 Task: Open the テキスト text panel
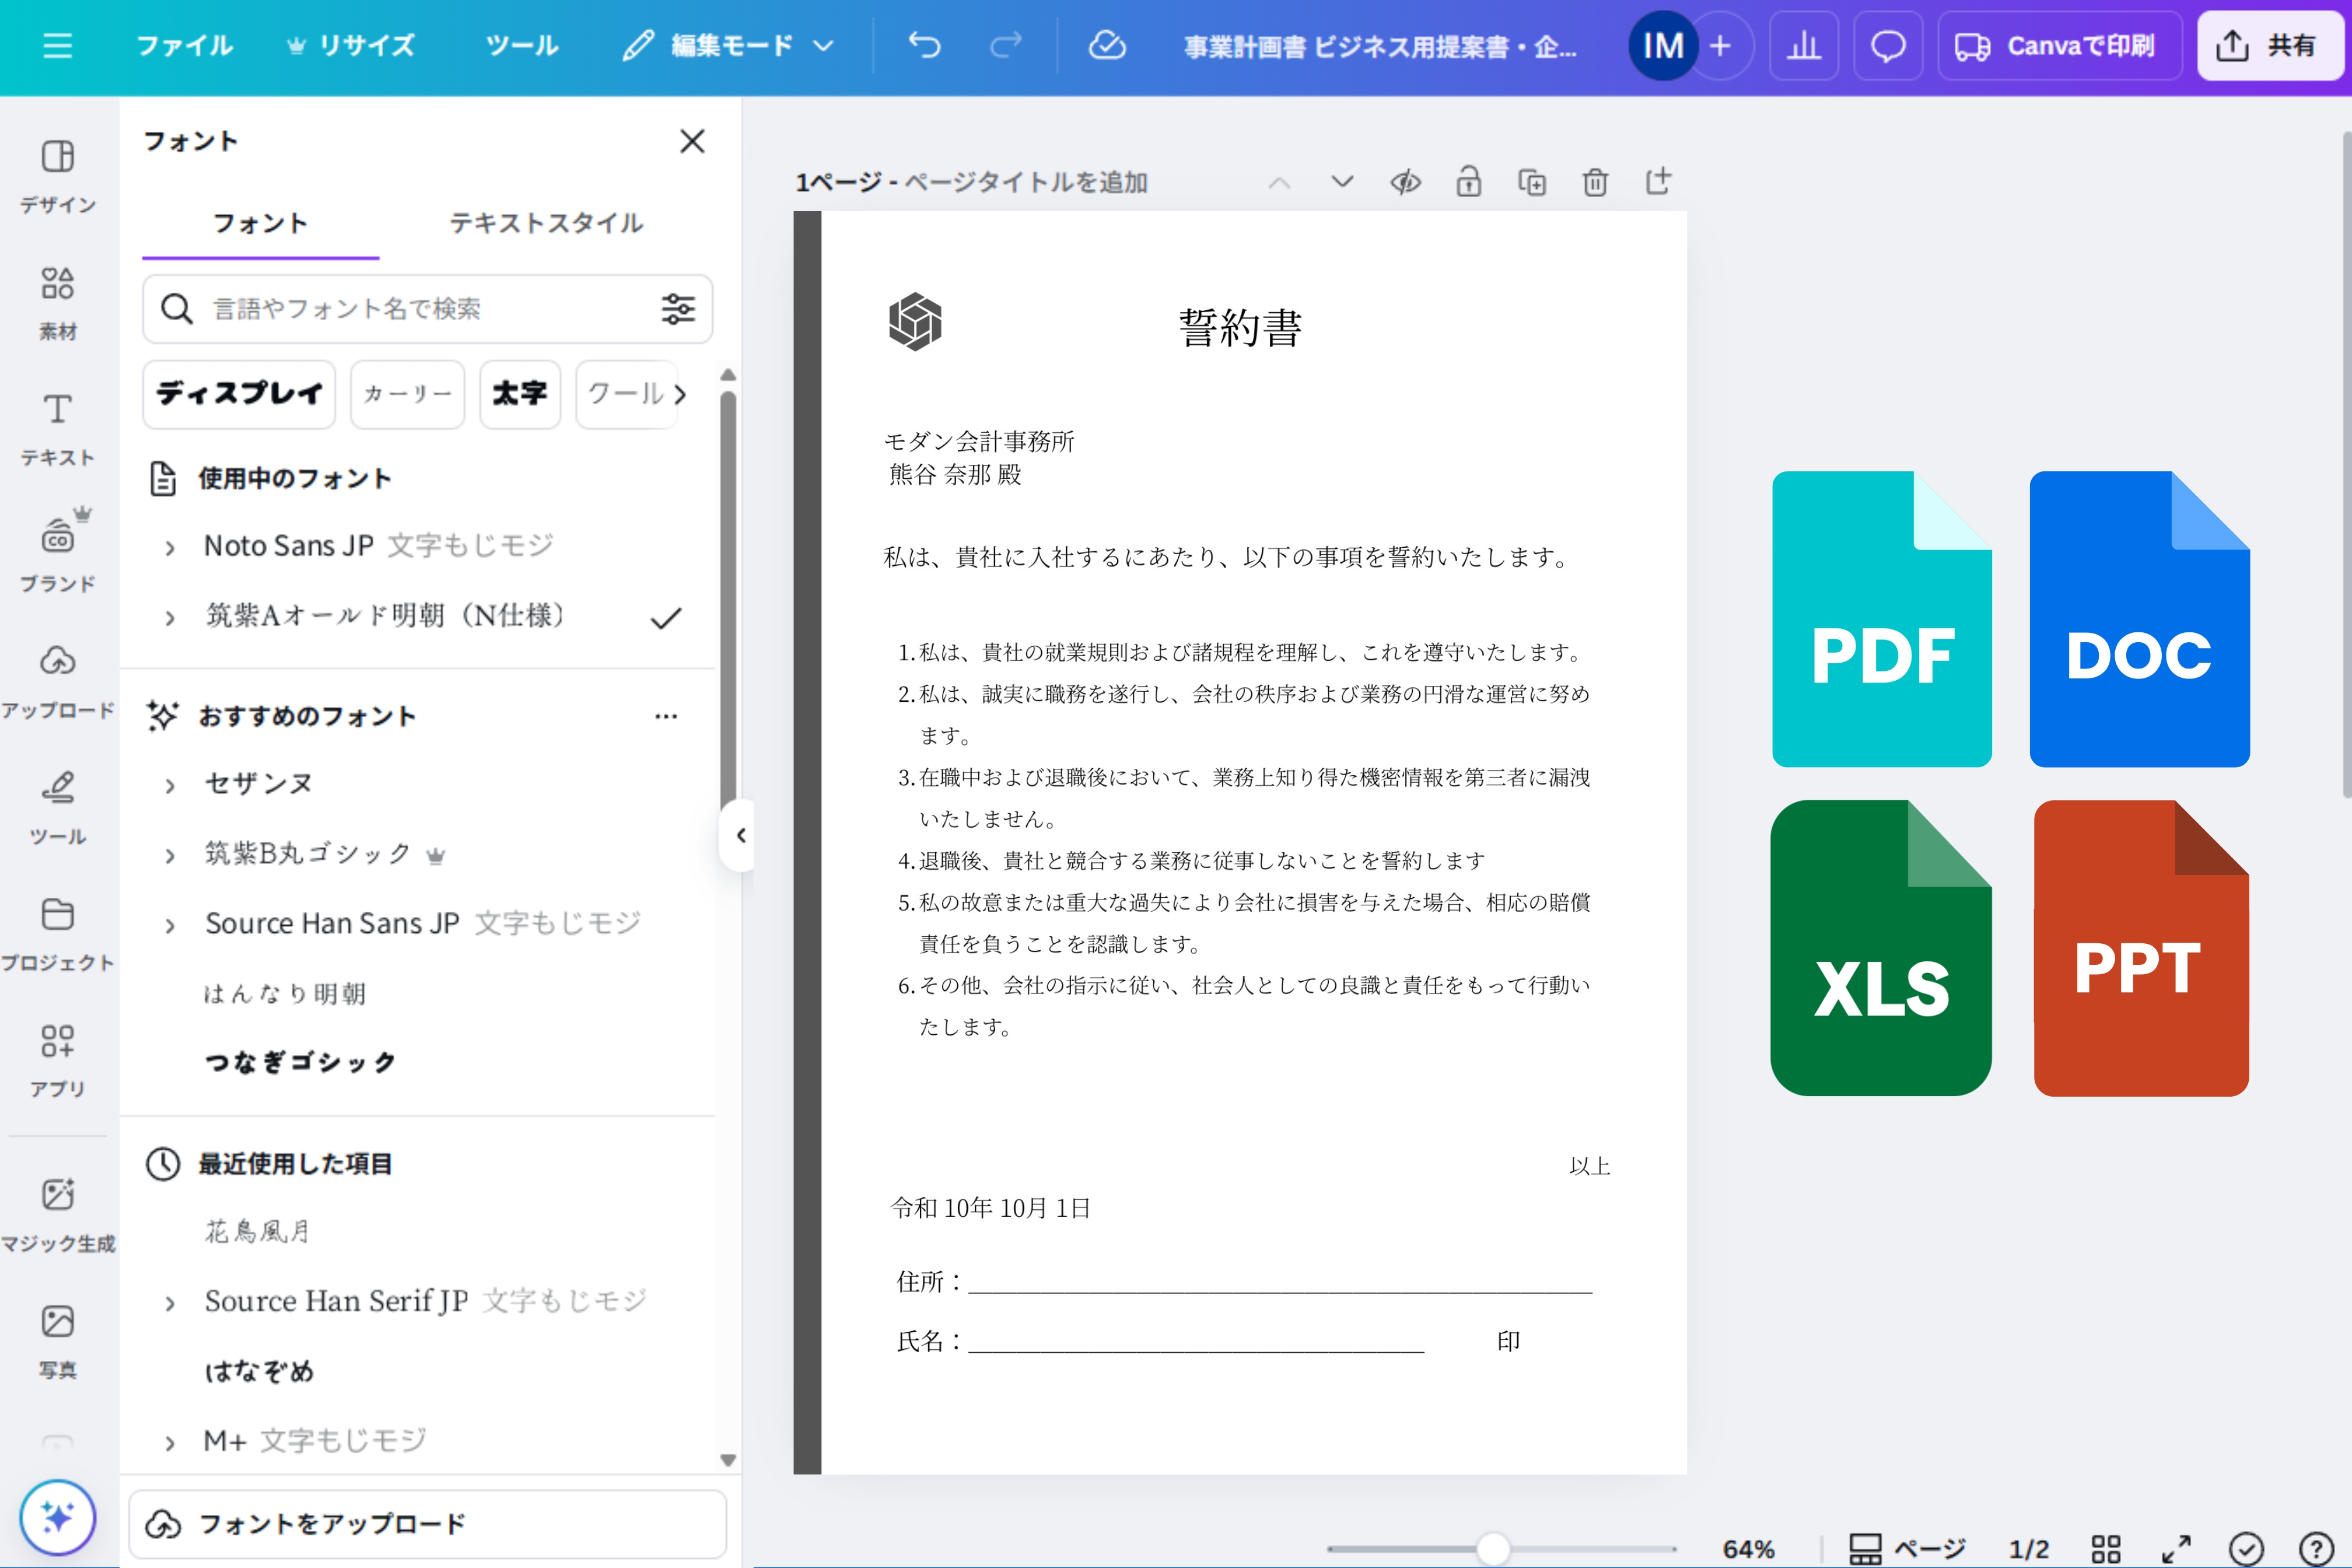(x=58, y=429)
